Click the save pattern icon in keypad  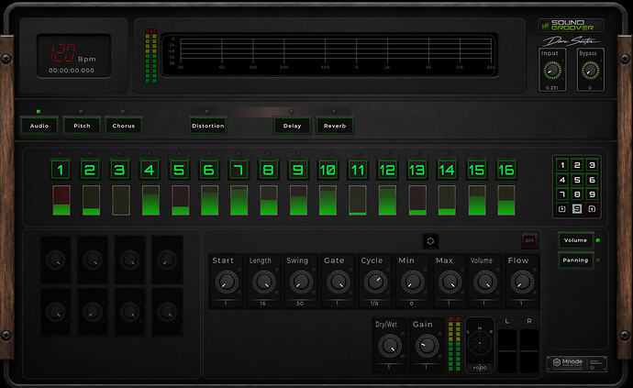coord(562,209)
